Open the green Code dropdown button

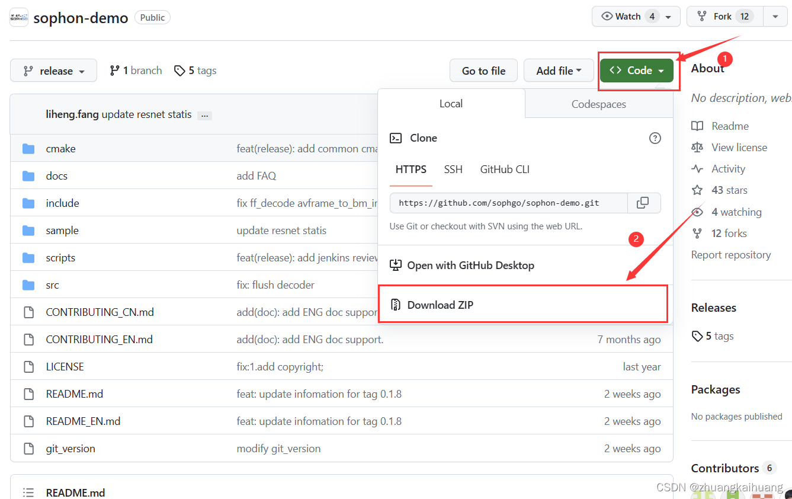click(x=637, y=71)
